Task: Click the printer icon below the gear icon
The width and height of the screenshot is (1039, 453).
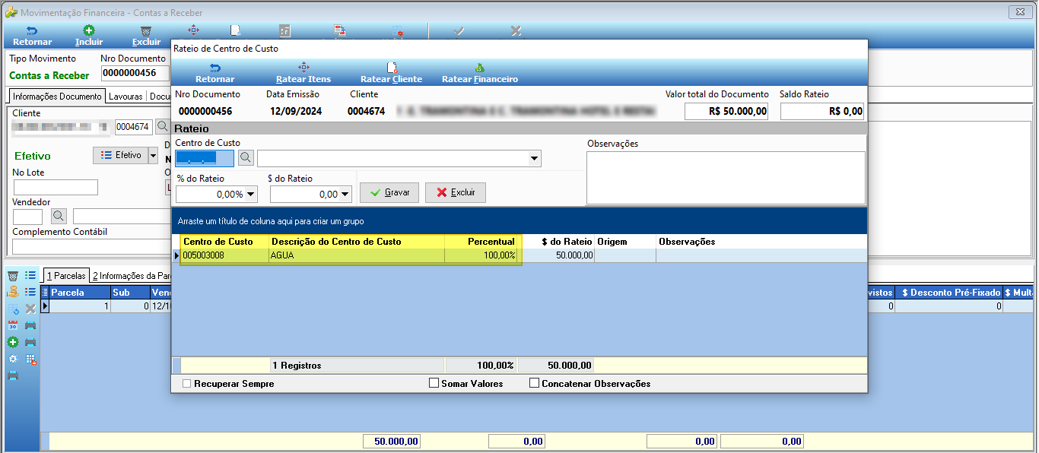Action: click(x=13, y=375)
